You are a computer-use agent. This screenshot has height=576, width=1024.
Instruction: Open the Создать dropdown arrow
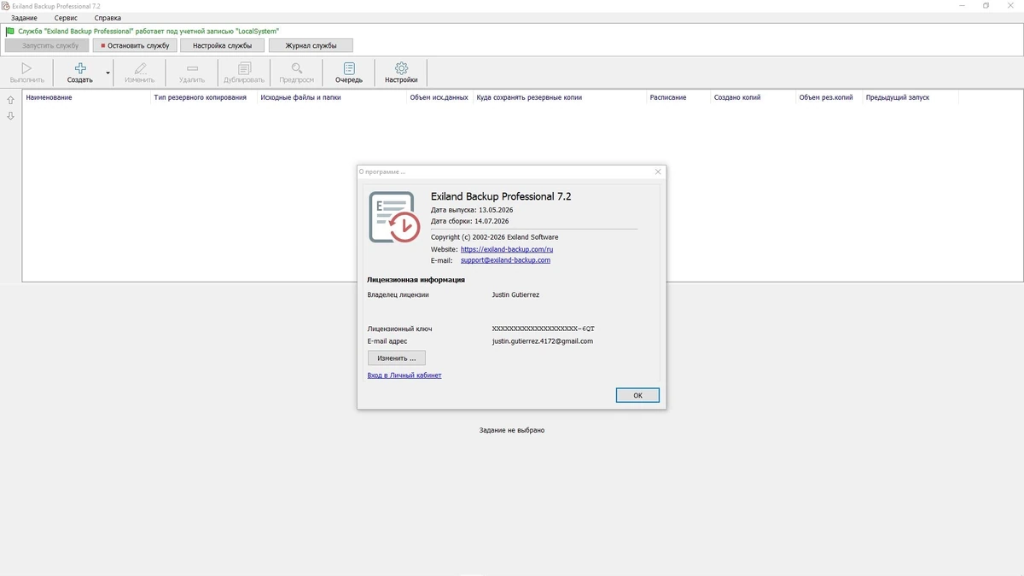pyautogui.click(x=108, y=73)
